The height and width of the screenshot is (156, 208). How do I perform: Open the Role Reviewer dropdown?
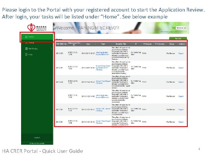coord(181,28)
